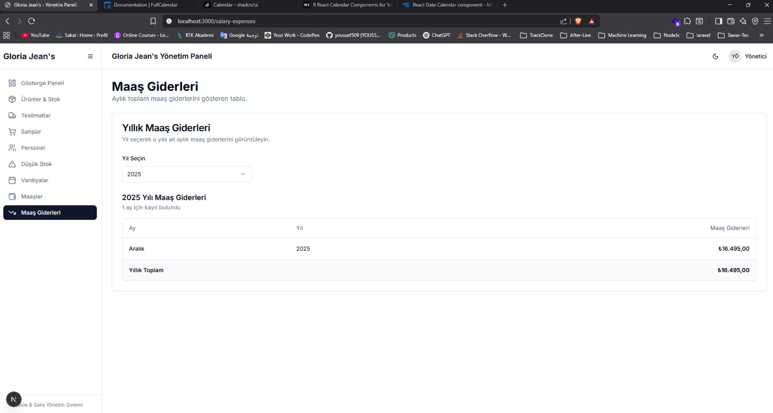Click the share icon in the address bar

pos(563,21)
